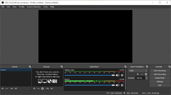Click the browser globe source icon

point(50,81)
